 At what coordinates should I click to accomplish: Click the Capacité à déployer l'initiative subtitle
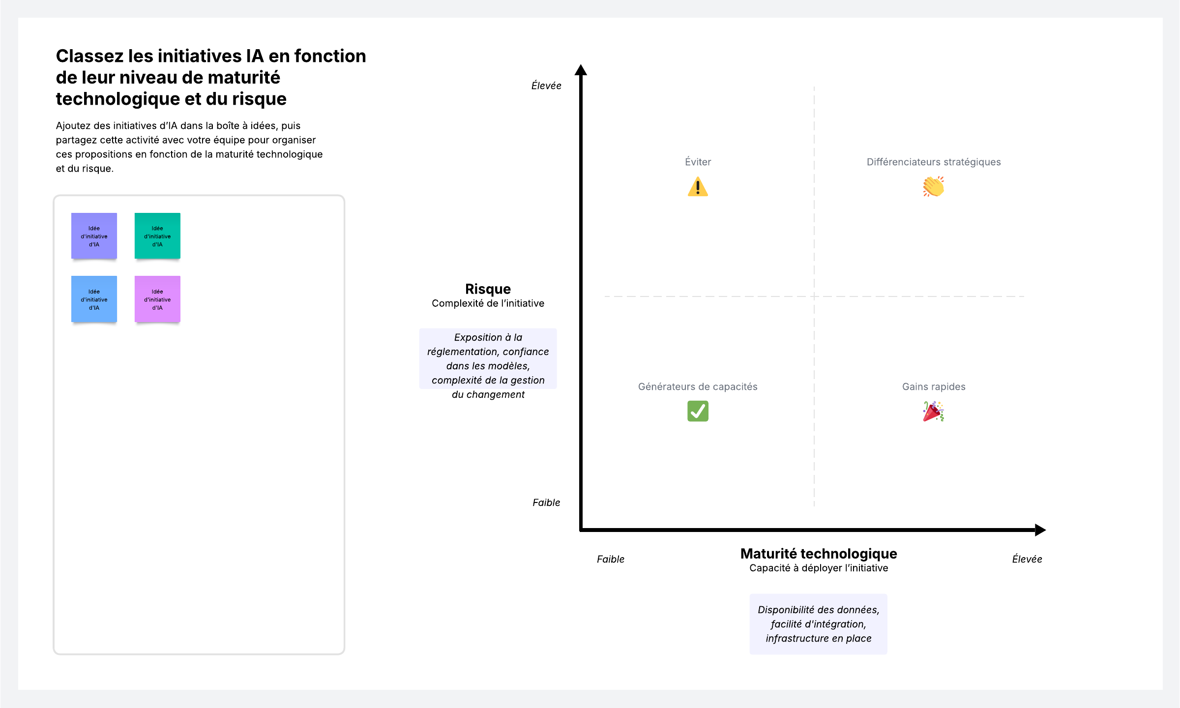[819, 568]
